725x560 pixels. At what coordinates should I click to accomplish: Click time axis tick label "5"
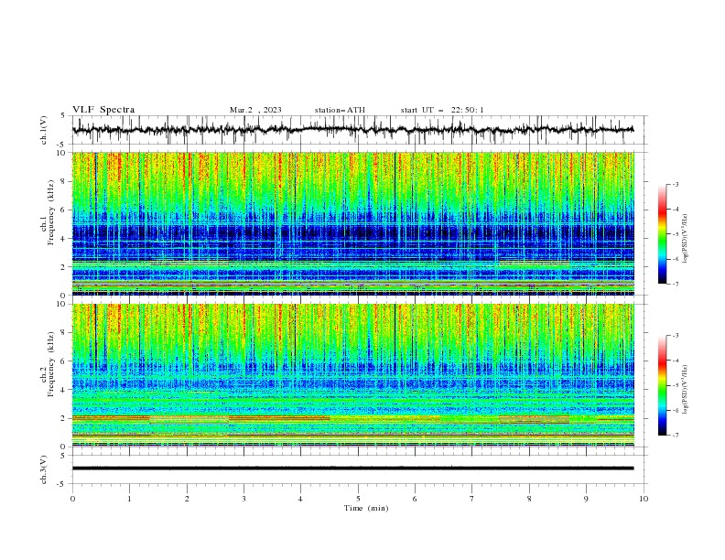coord(358,499)
